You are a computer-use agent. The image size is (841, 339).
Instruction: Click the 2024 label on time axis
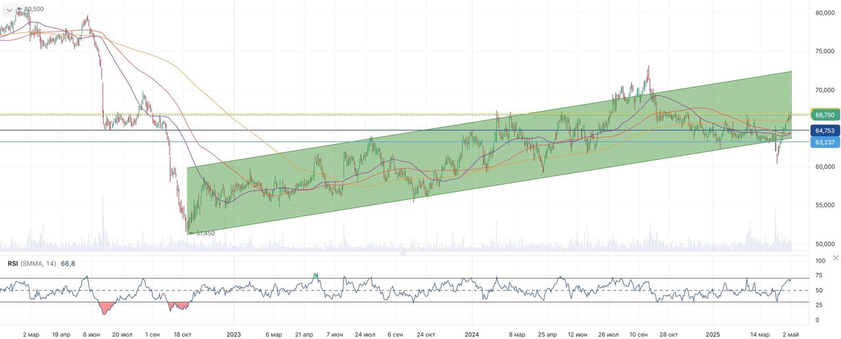tap(471, 334)
